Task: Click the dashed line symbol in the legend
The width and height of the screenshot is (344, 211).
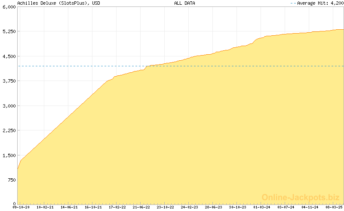Action: pyautogui.click(x=293, y=3)
